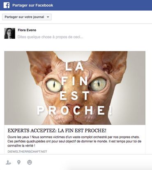
Task: Open the feeling/activity smiley icon
Action: 30,162
